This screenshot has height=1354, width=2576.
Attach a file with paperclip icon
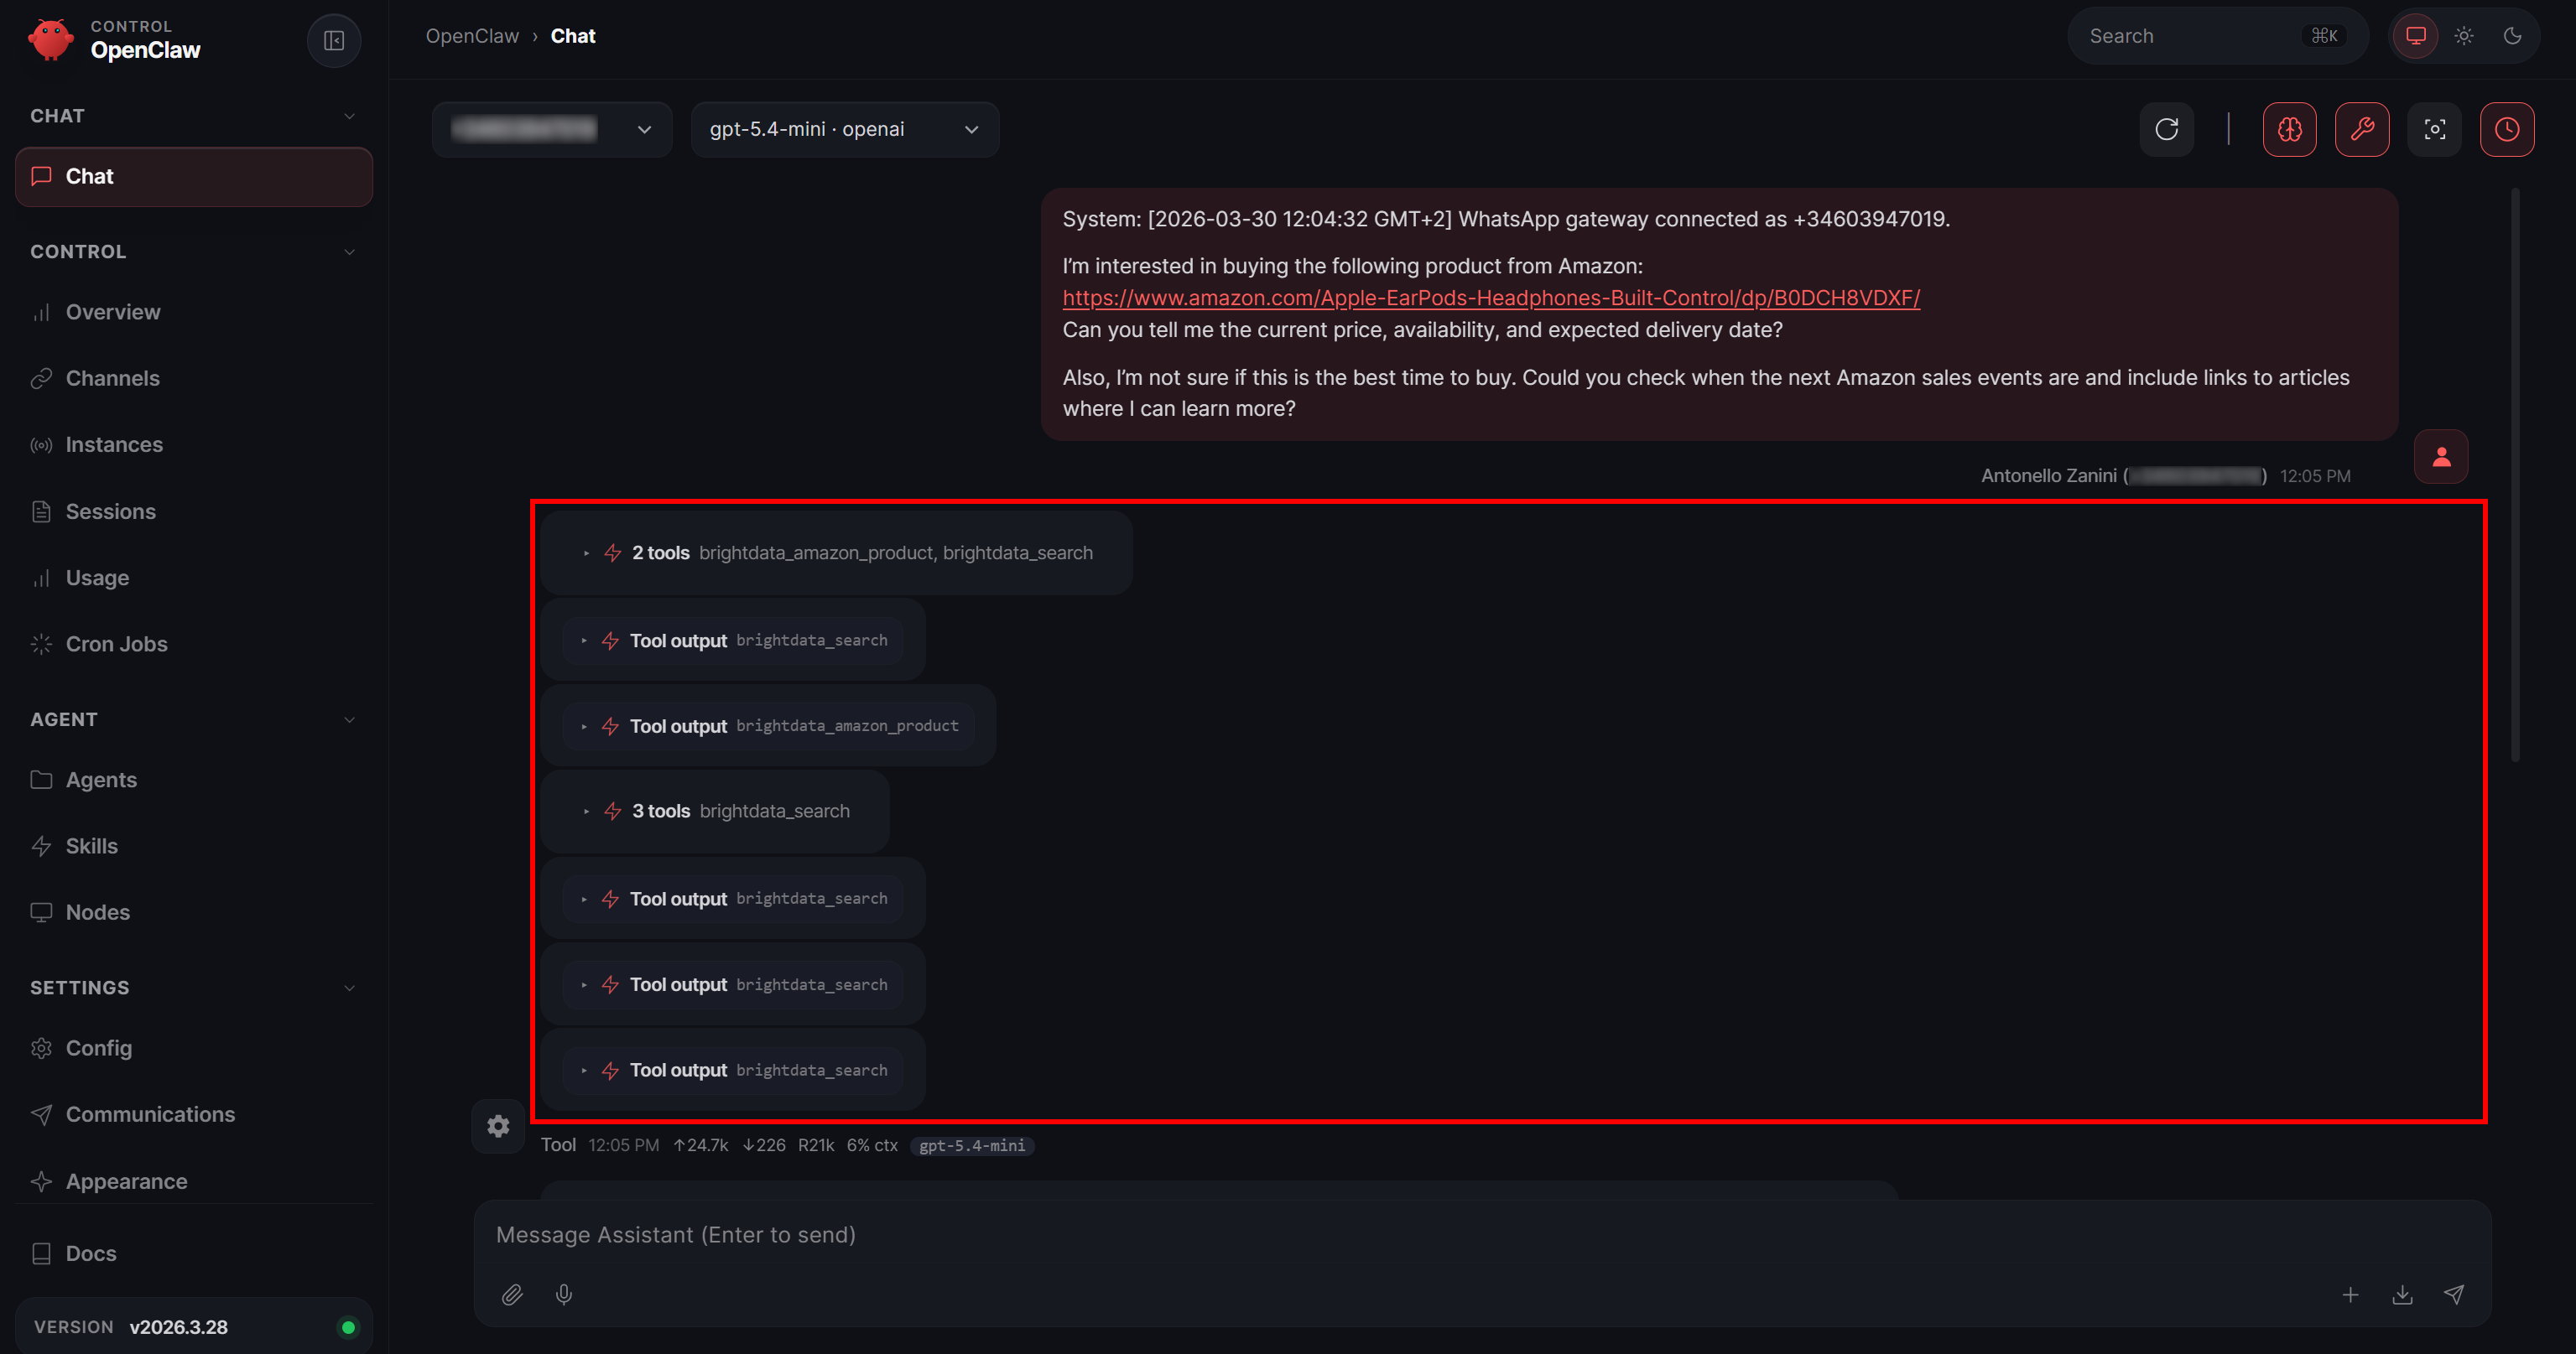coord(512,1295)
